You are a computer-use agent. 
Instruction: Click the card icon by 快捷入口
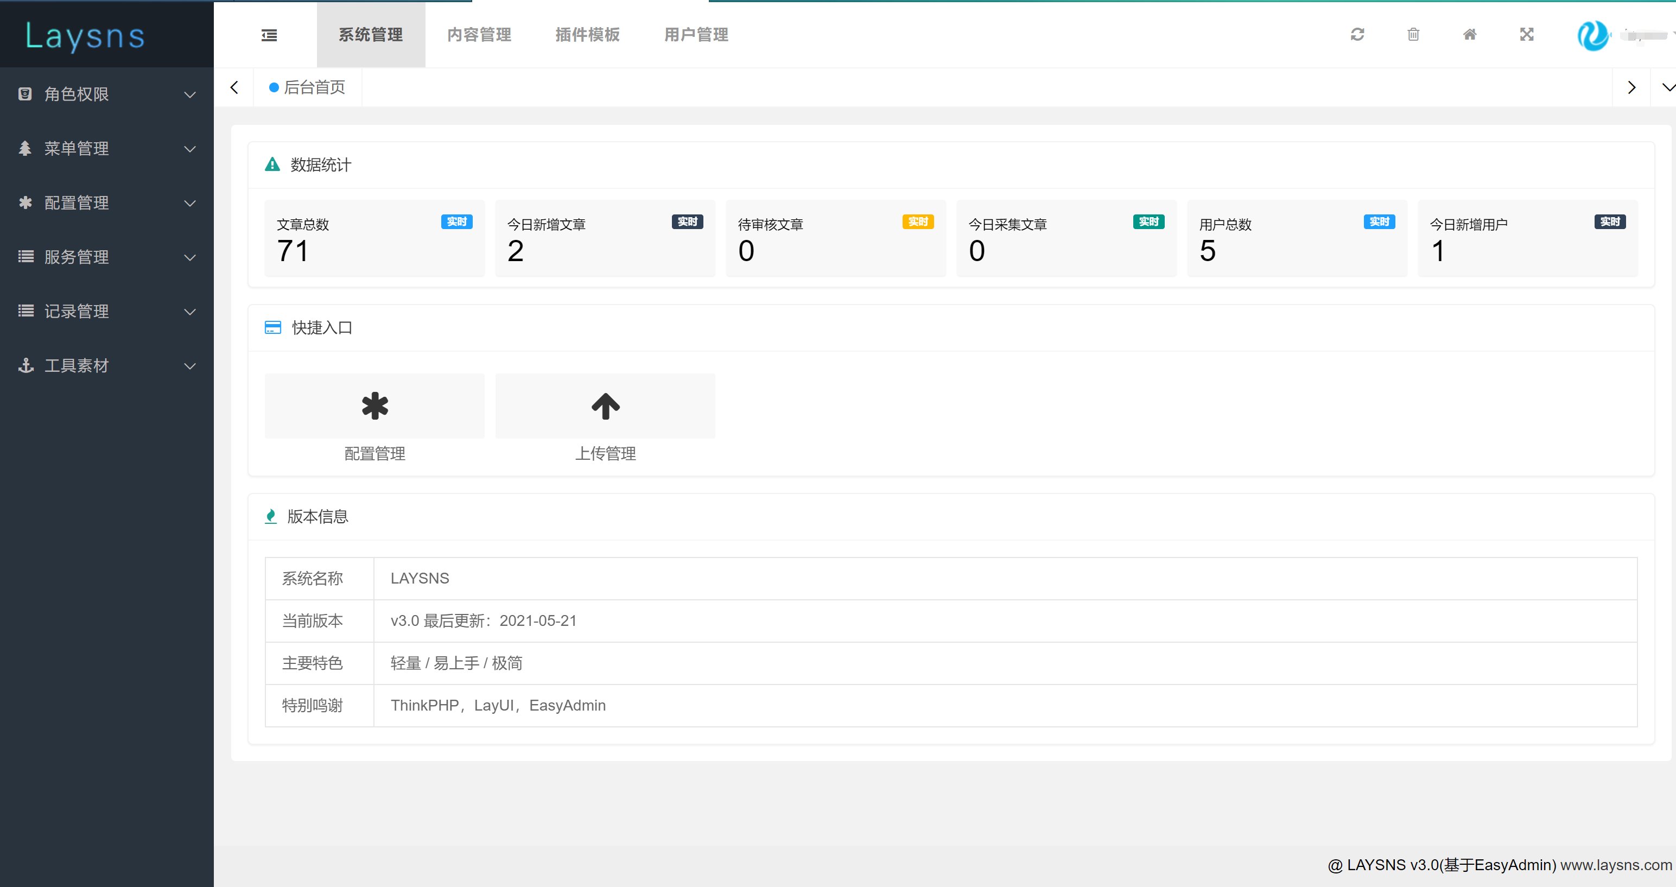point(272,327)
